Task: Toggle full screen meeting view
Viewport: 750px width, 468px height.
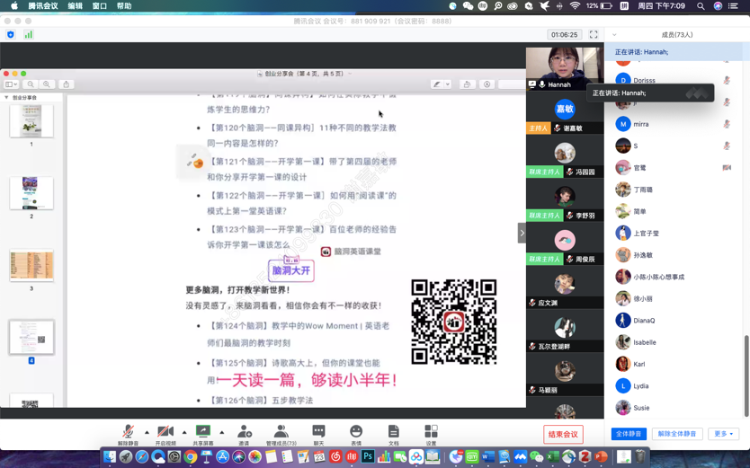Action: (594, 35)
